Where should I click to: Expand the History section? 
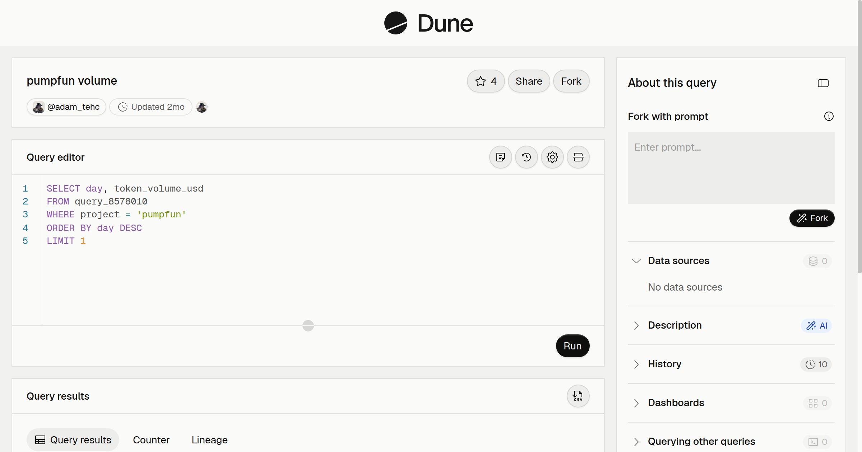tap(636, 364)
